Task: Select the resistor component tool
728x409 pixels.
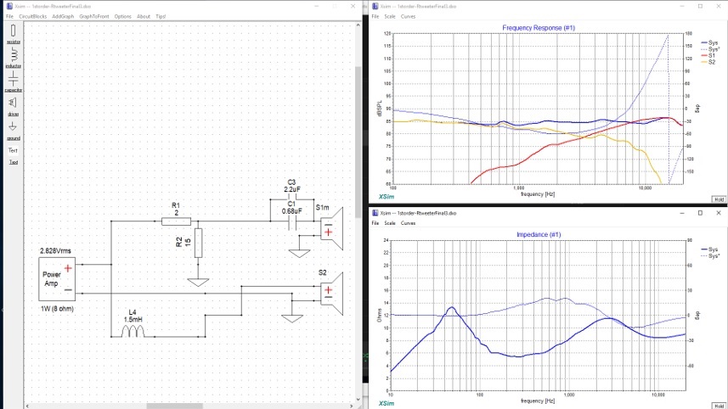Action: [13, 34]
